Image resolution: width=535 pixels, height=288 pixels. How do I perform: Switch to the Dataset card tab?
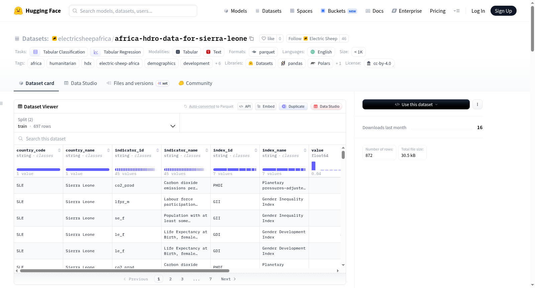36,83
